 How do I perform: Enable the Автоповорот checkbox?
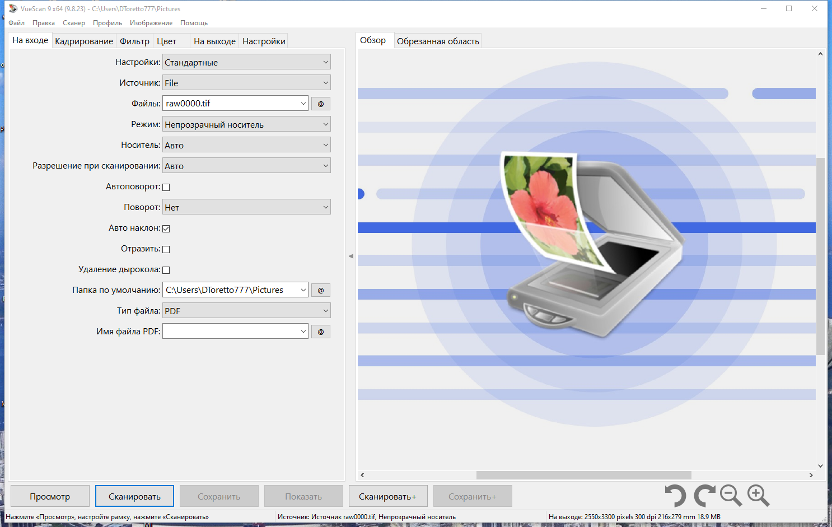click(x=166, y=186)
